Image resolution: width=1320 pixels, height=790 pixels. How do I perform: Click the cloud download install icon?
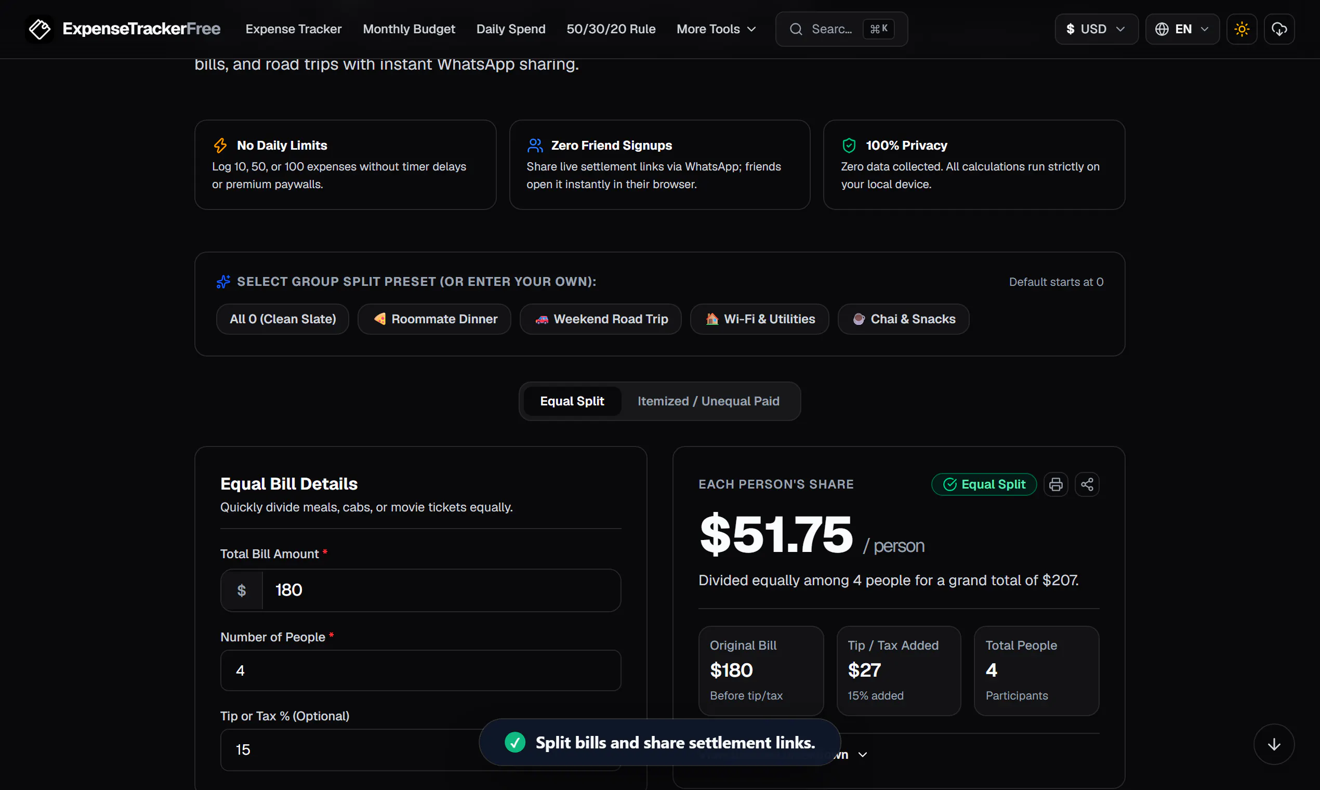(x=1278, y=29)
